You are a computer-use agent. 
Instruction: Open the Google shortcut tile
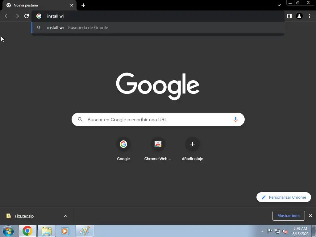coord(123,149)
